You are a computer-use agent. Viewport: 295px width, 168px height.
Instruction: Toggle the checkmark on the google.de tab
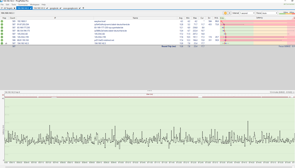click(x=60, y=8)
